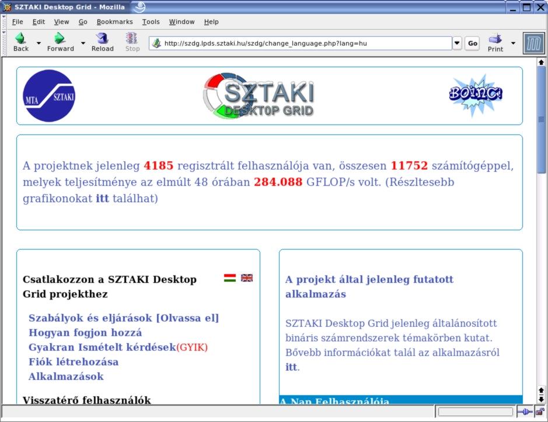Open the 'itt' link for detailed graphs

pos(102,198)
